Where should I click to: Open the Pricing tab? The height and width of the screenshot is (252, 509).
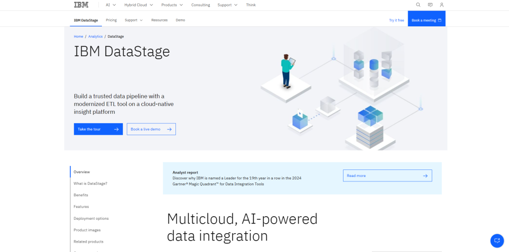pos(111,20)
